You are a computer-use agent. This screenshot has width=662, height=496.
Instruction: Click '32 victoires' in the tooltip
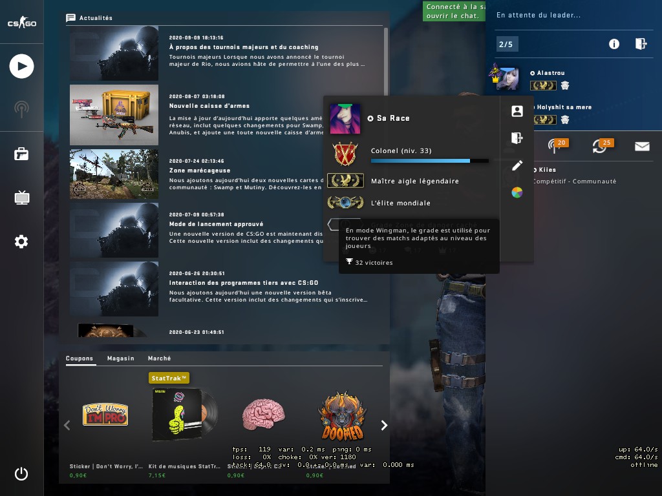(374, 262)
